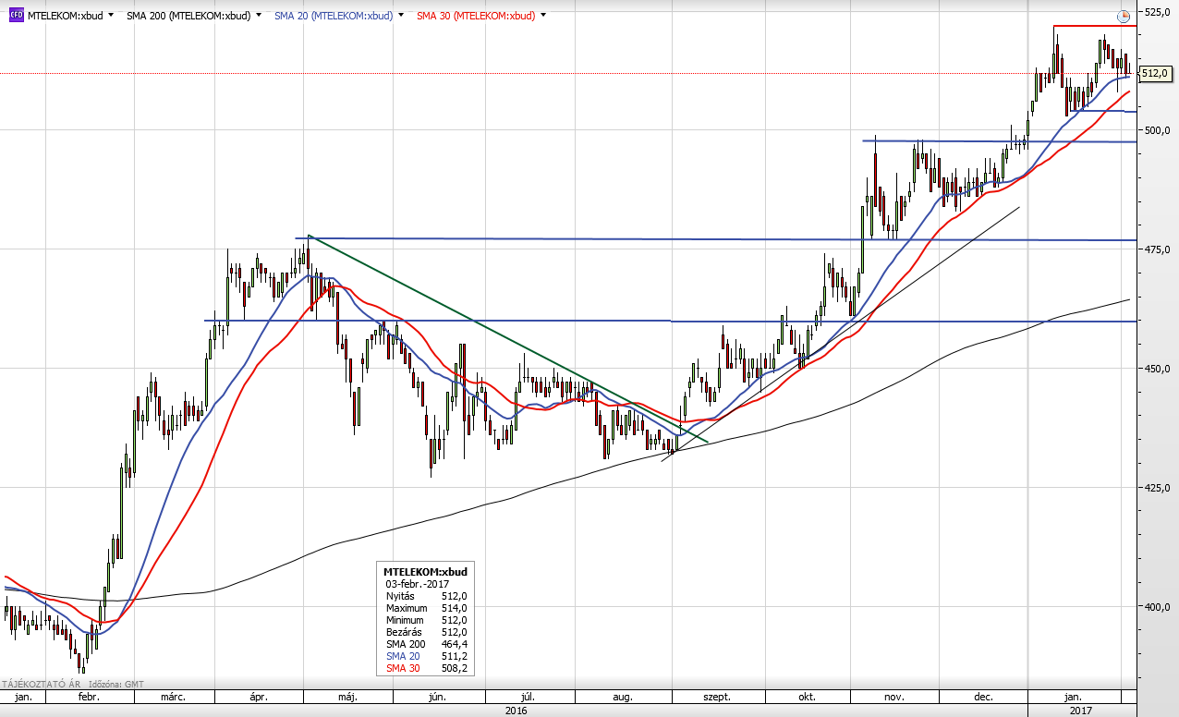Click the purple CFD instrument icon
This screenshot has height=717, width=1179.
pos(15,15)
